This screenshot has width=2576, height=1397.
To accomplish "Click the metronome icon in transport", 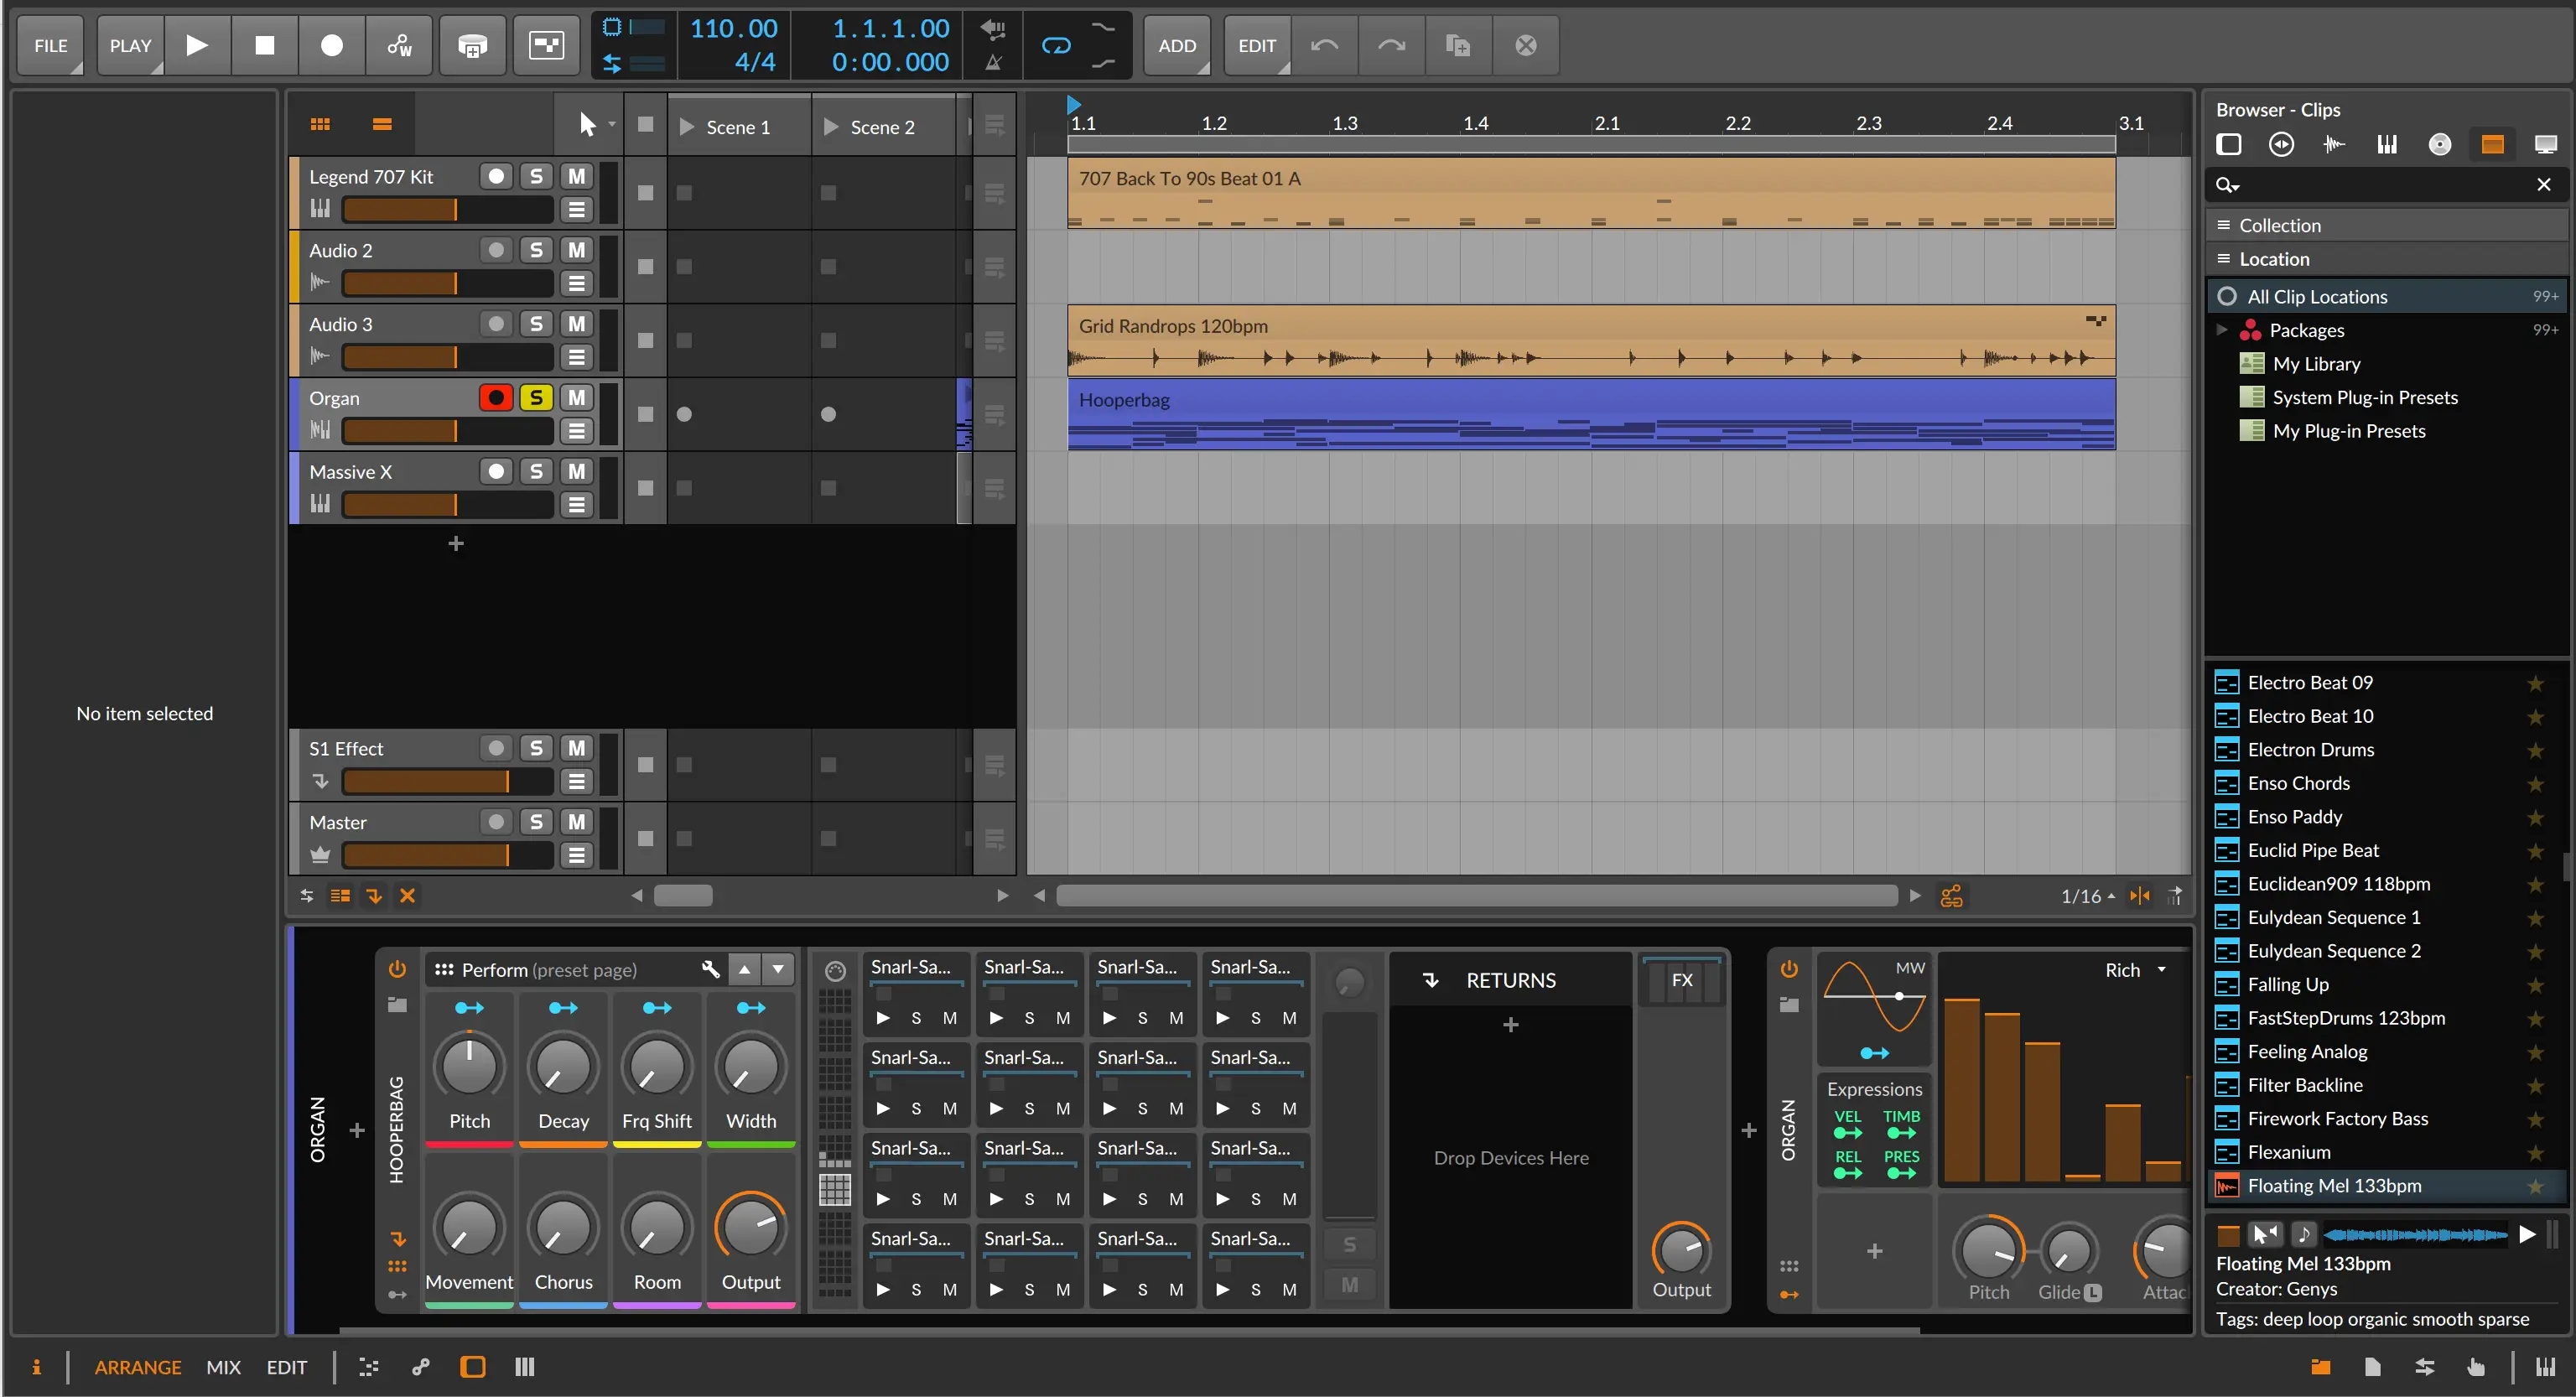I will point(993,62).
